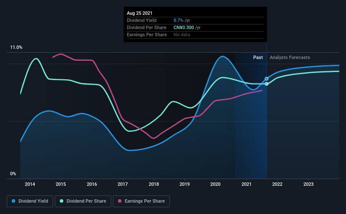The image size is (346, 214).
Task: Select the teal Dividend Per Share data point marker
Action: click(x=267, y=84)
